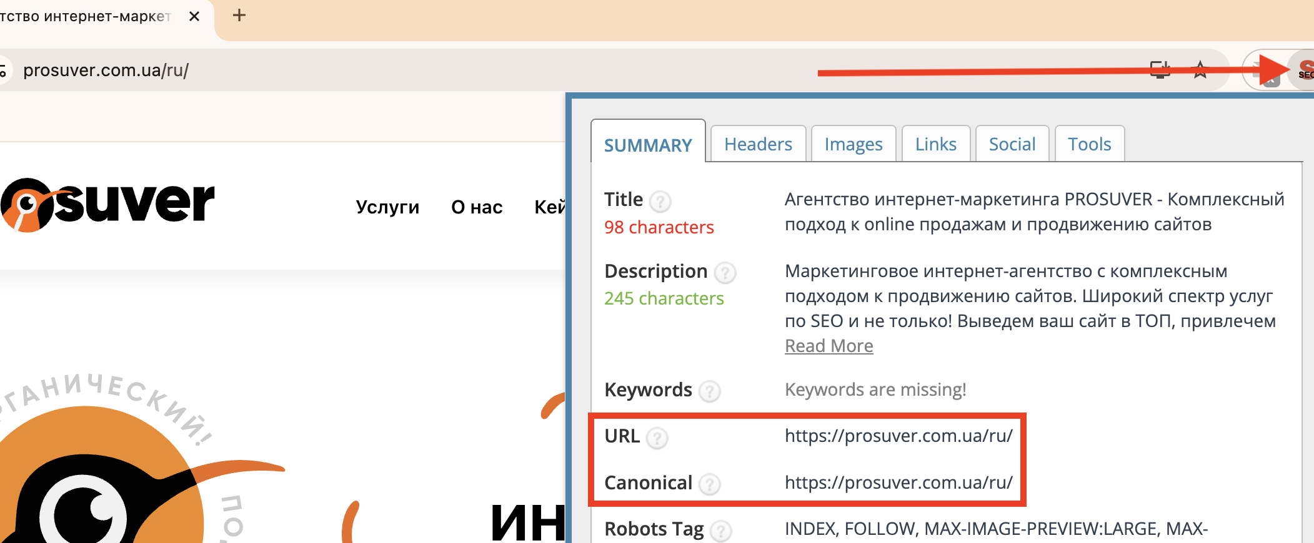Close the current browser tab
This screenshot has width=1314, height=543.
tap(194, 16)
